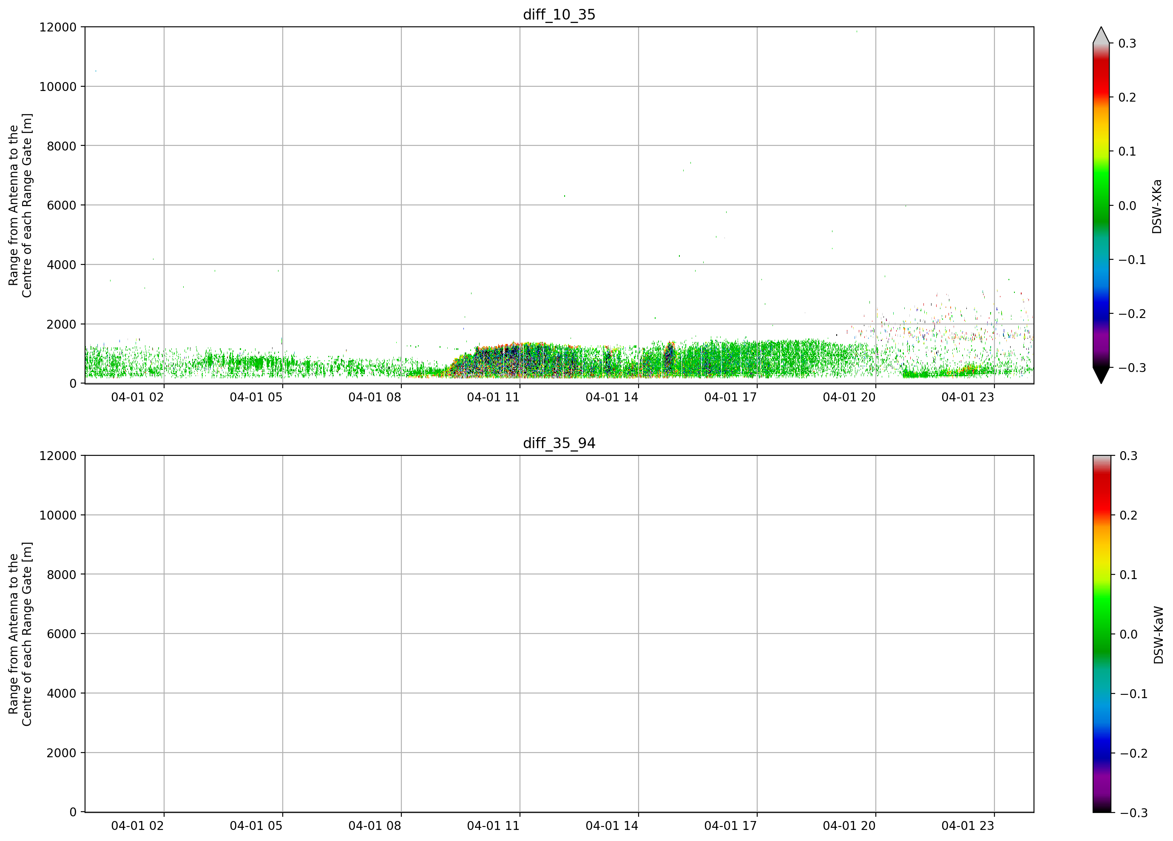This screenshot has height=841, width=1173.
Task: Click the 0.3 tick on the DSW-KaW colorbar
Action: 1128,456
